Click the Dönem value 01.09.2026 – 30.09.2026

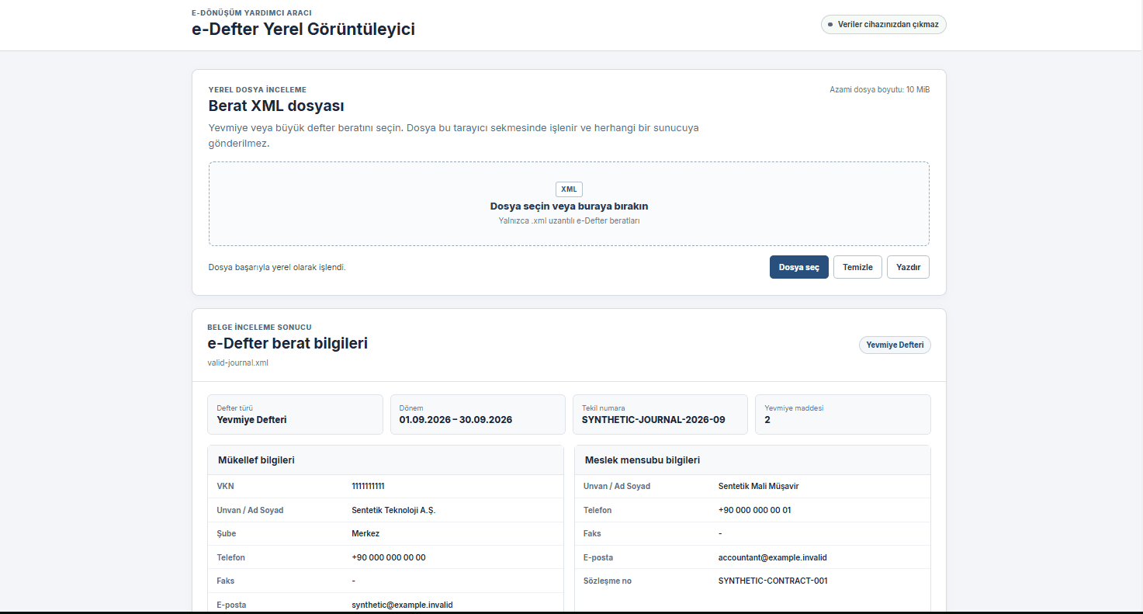455,420
